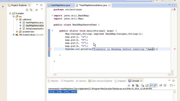Expand JRE System Library node

(x=13, y=35)
